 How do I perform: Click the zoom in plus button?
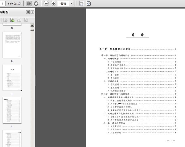pos(53,3)
